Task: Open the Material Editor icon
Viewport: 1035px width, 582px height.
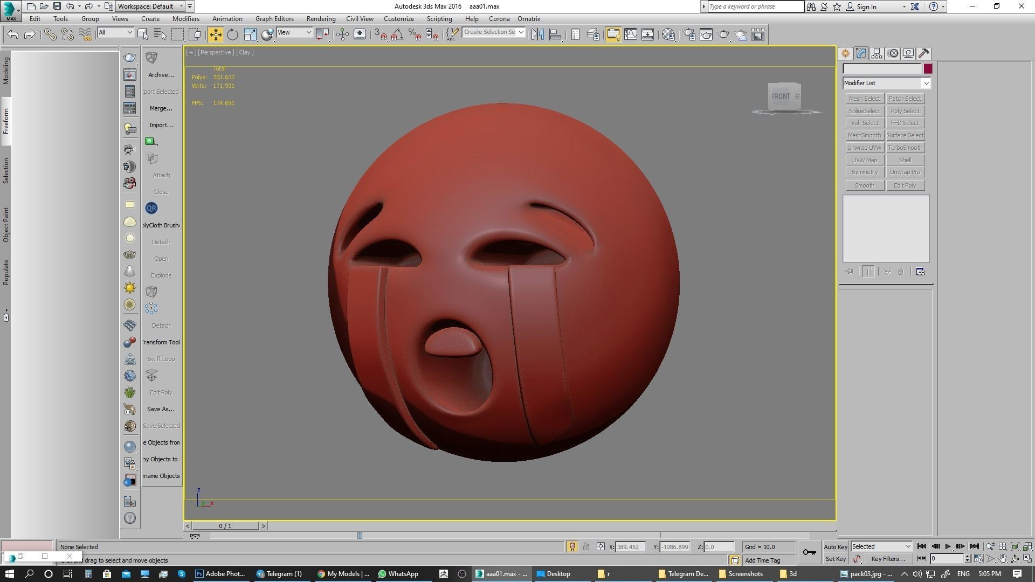Action: [x=668, y=34]
